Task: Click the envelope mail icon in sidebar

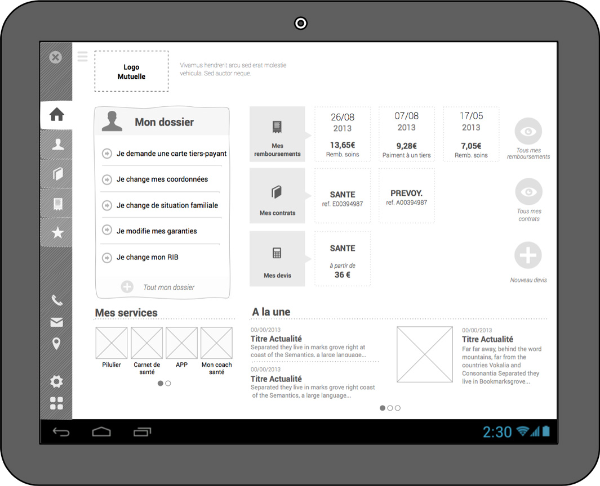Action: coord(56,322)
